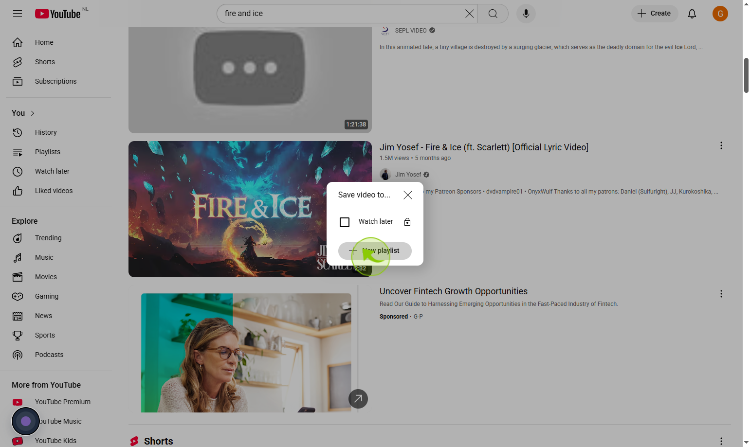Screen dimensions: 750x447
Task: Open notifications bell
Action: [x=692, y=14]
